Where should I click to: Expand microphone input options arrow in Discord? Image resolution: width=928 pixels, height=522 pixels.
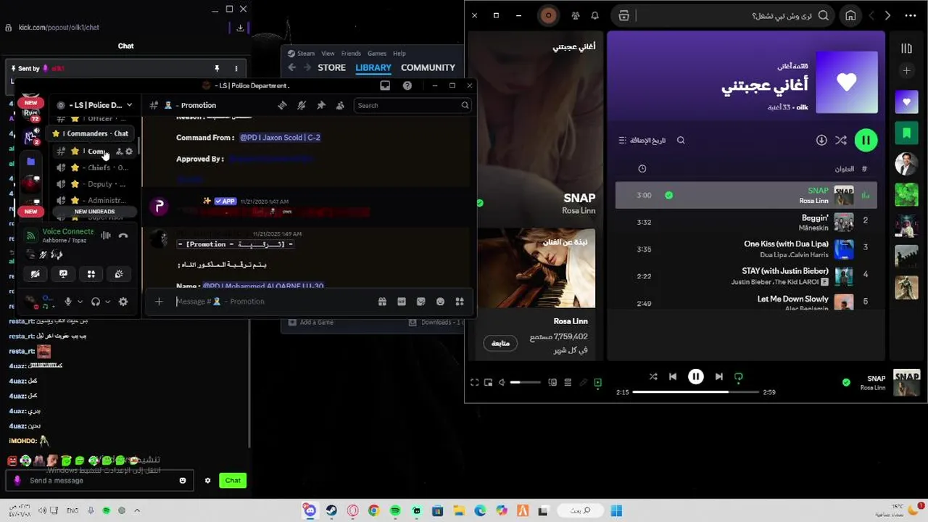coord(80,302)
